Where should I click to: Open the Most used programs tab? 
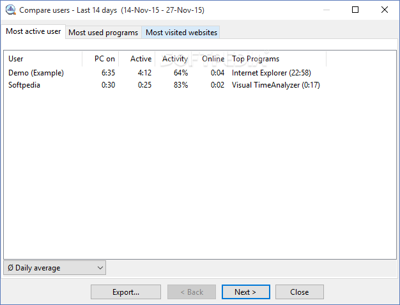pos(103,33)
